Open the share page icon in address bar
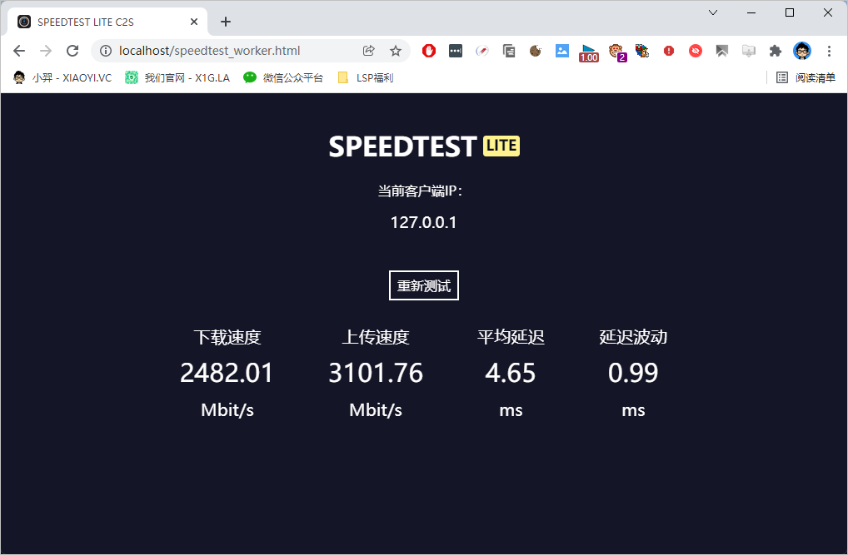The width and height of the screenshot is (848, 555). [369, 51]
